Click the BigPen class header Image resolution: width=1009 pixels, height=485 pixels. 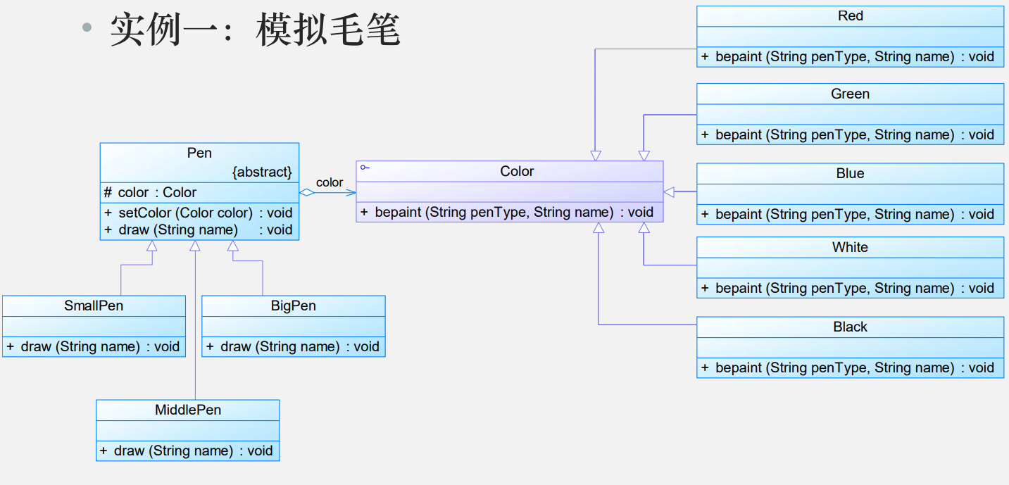294,306
